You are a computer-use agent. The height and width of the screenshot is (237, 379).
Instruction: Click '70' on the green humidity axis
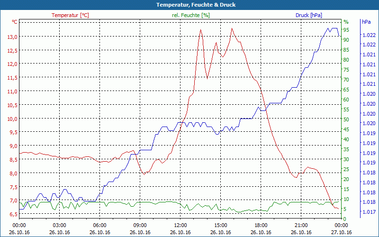(346, 80)
